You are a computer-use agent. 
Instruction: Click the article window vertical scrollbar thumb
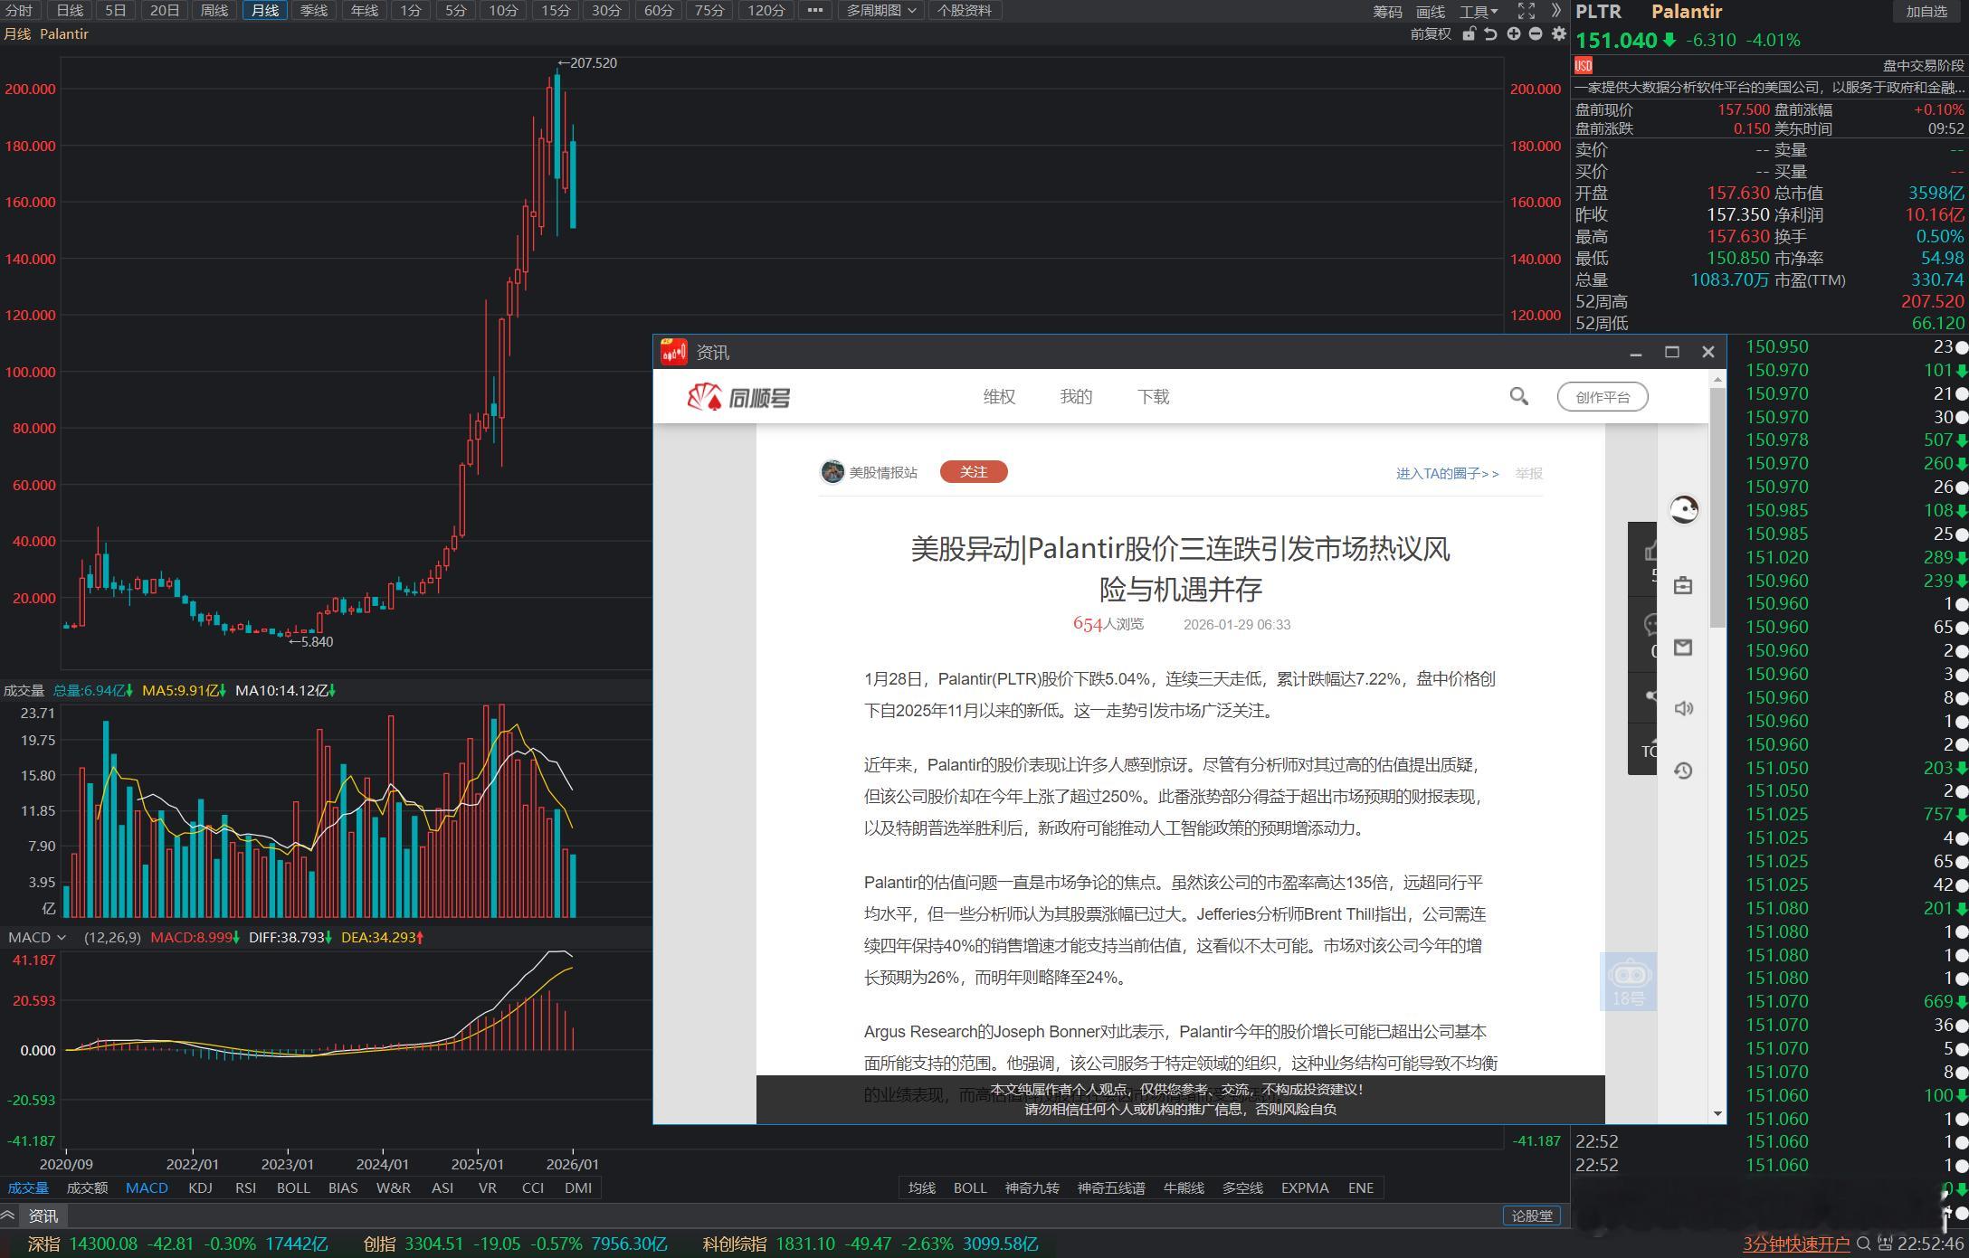tap(1717, 506)
